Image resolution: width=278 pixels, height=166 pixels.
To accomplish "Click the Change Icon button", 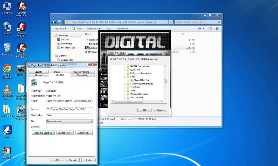I will coord(65,133).
